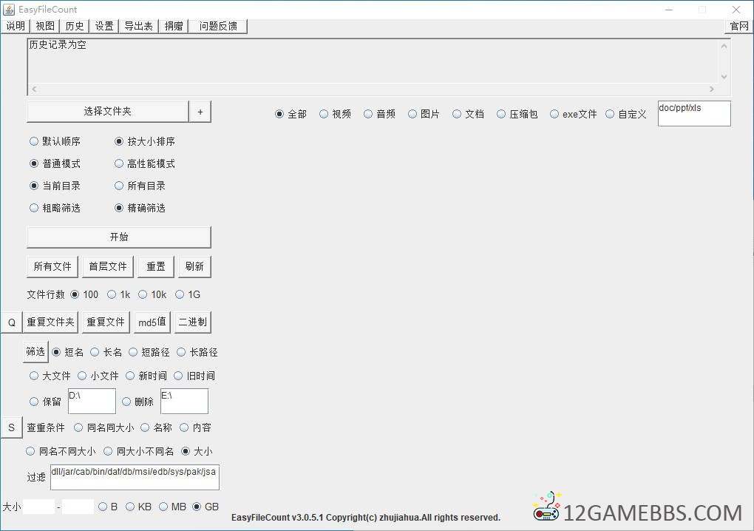The width and height of the screenshot is (754, 531).
Task: Choose 精确筛选 option
Action: coord(140,208)
